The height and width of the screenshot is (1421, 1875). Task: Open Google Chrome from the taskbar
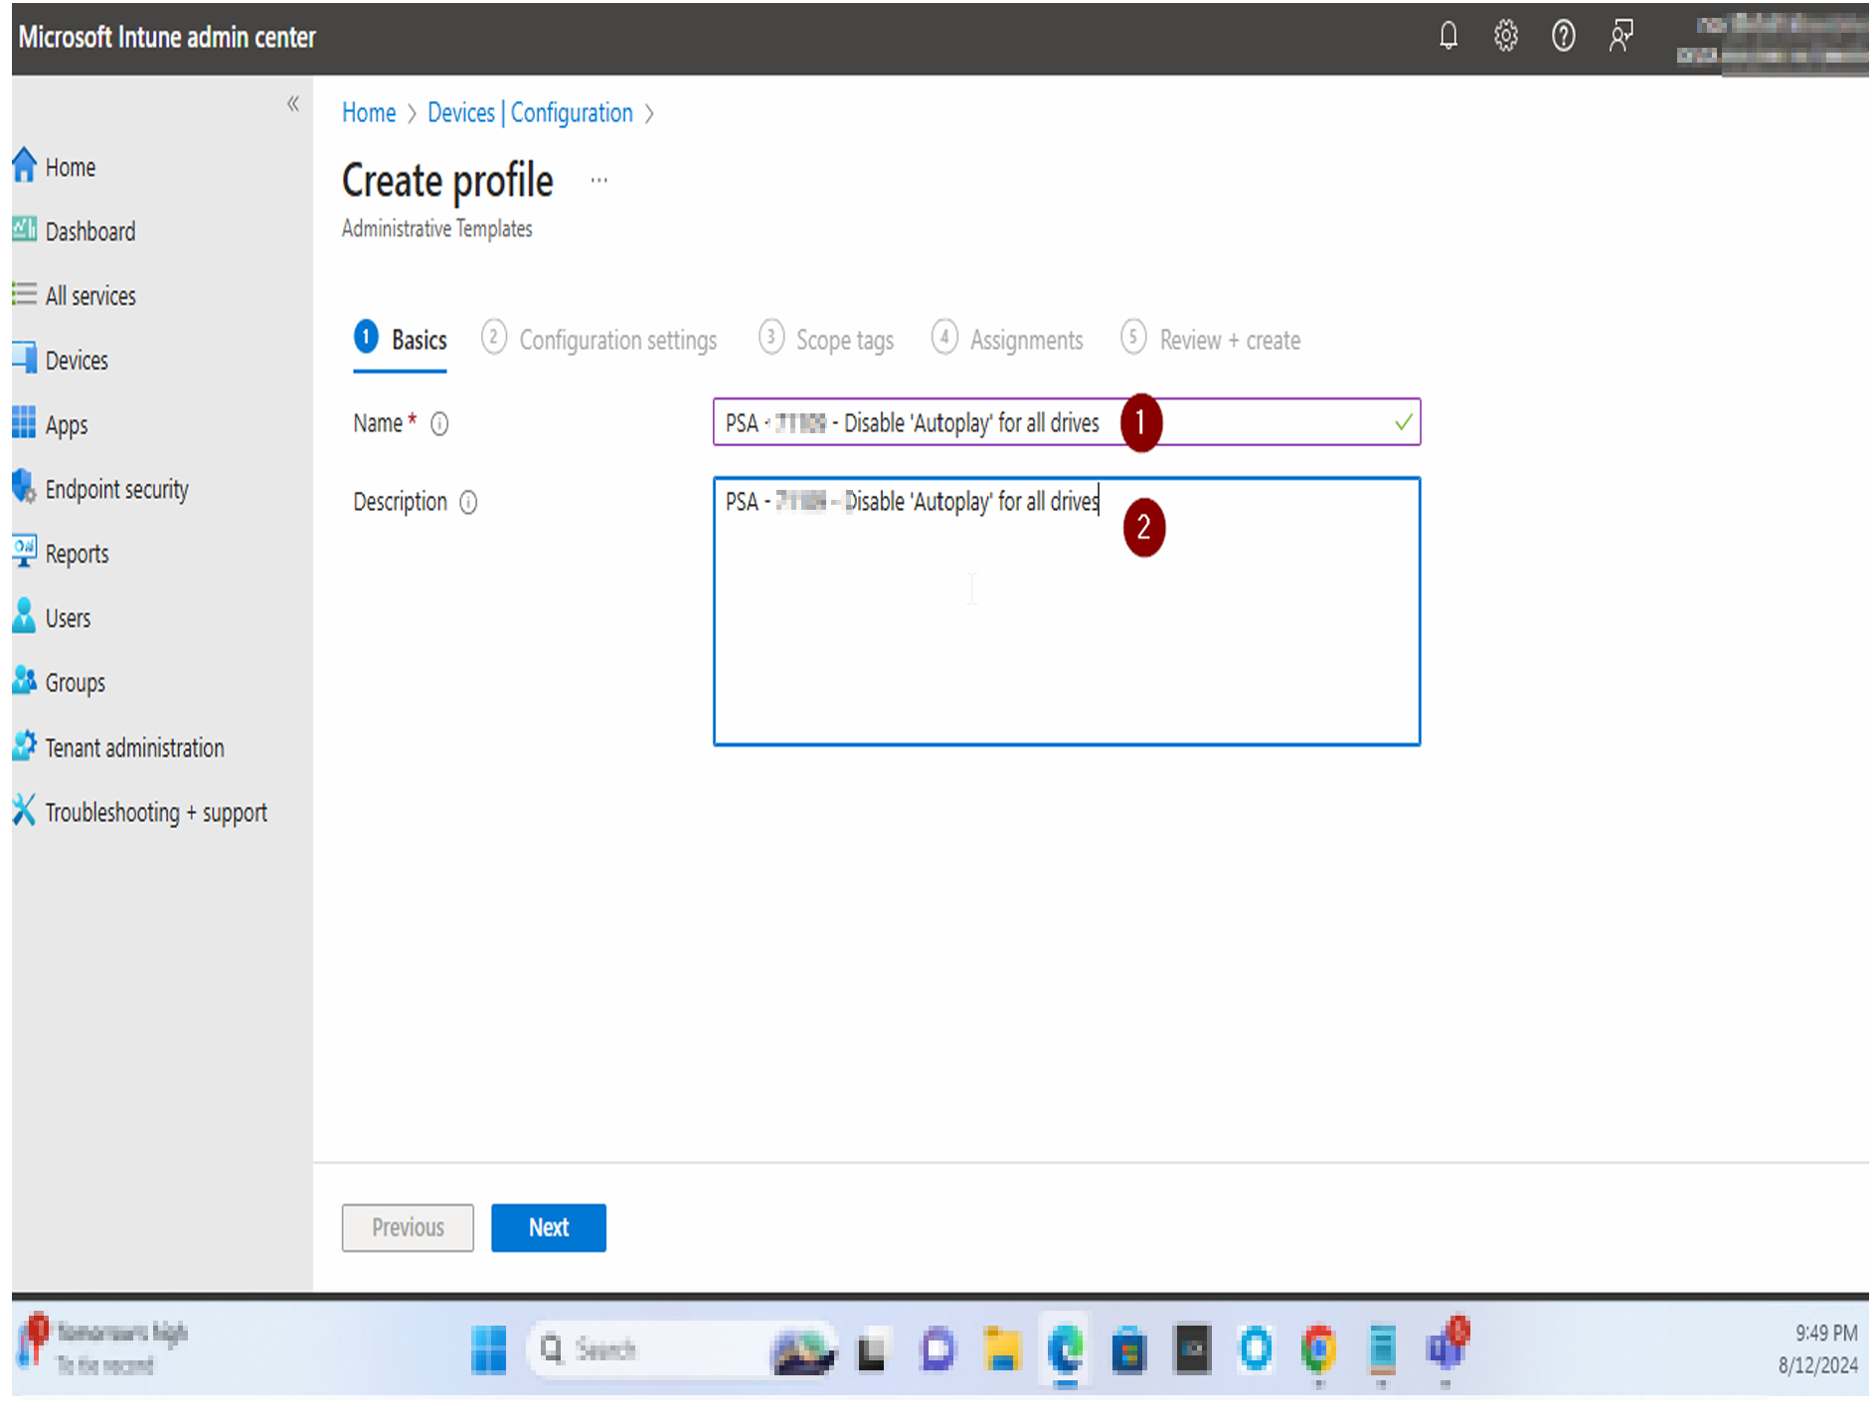1318,1350
